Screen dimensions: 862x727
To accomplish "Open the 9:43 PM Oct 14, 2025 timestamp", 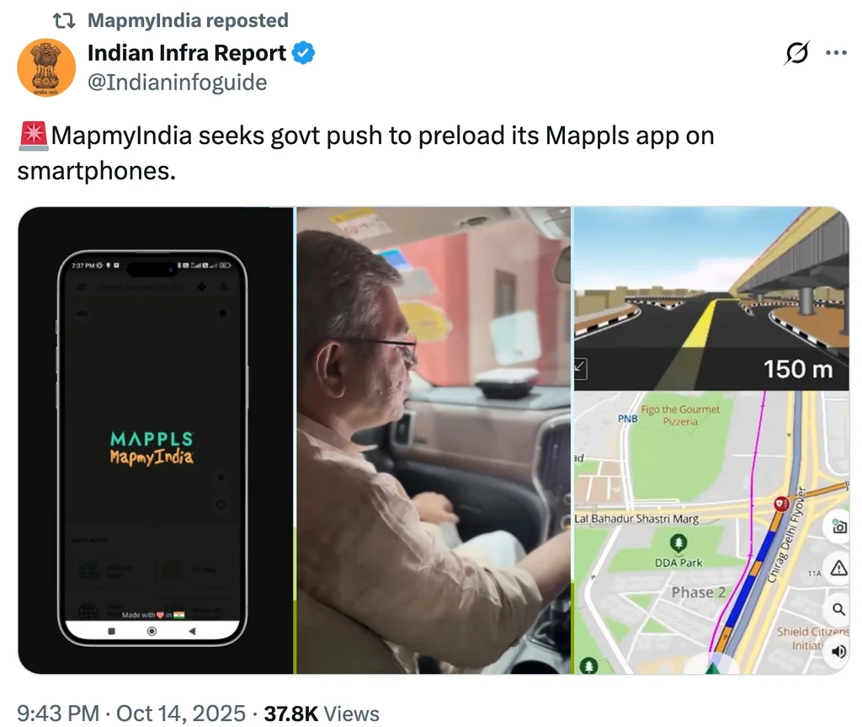I will (x=130, y=714).
